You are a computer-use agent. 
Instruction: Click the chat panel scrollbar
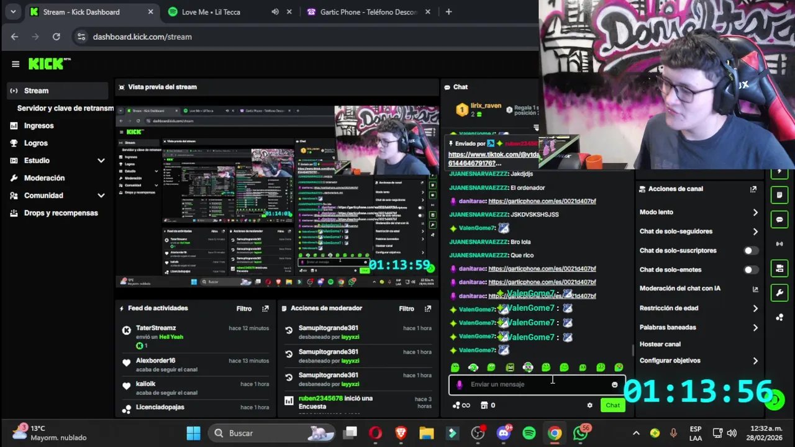[x=633, y=350]
